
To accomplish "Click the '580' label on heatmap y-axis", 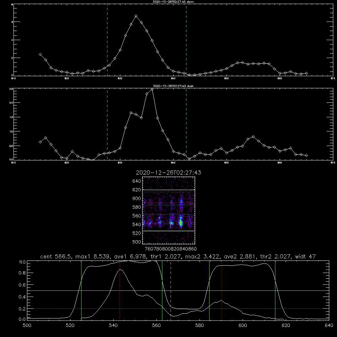I will [x=136, y=207].
